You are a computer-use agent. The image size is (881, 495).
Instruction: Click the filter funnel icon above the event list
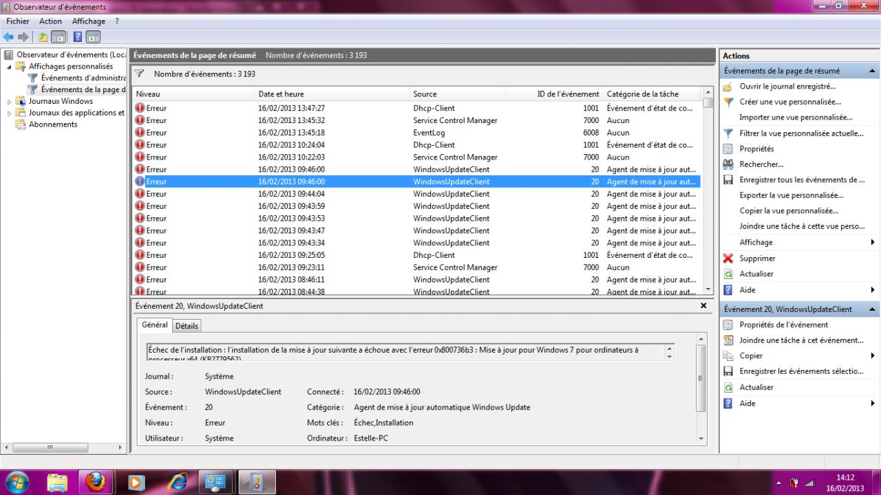(x=139, y=74)
